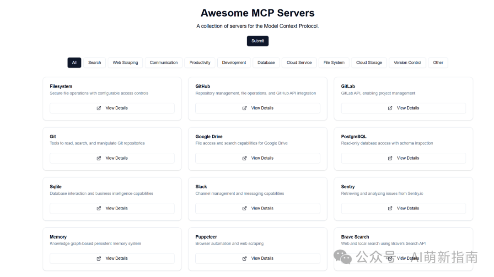Switch to the Web Scraping filter
This screenshot has width=494, height=277.
pos(125,63)
